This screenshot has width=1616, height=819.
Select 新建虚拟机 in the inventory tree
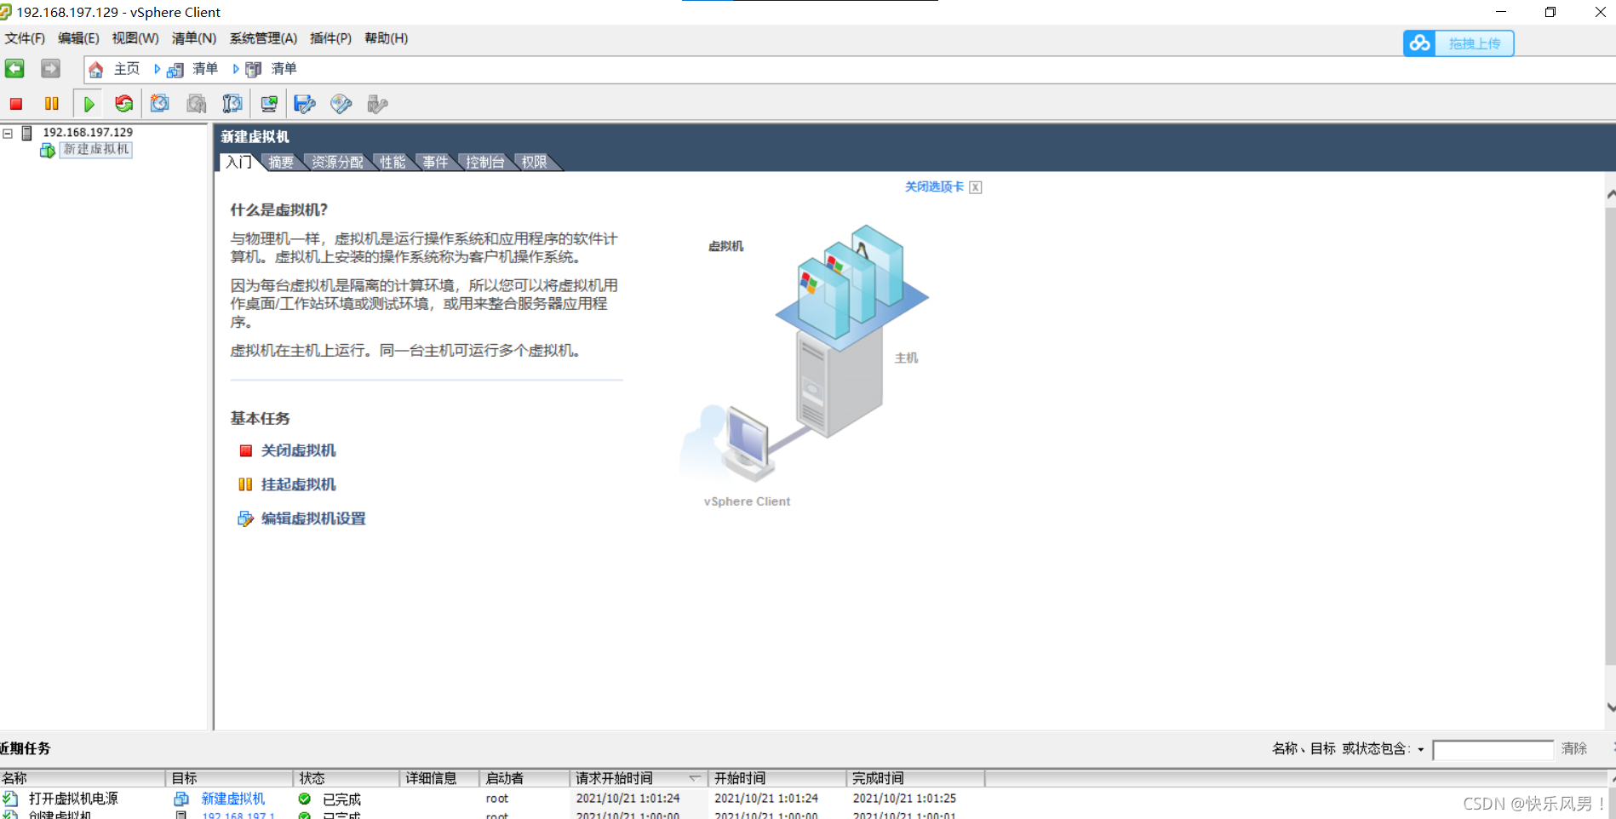tap(96, 150)
